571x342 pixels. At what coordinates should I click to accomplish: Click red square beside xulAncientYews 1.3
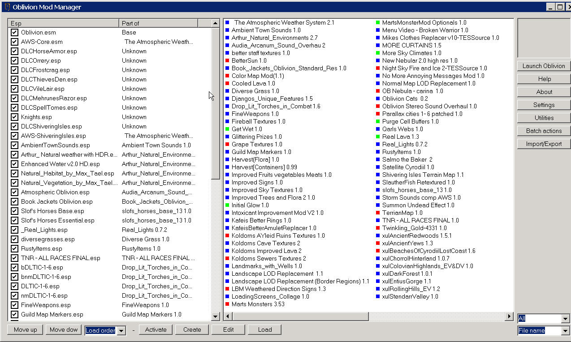pyautogui.click(x=378, y=243)
